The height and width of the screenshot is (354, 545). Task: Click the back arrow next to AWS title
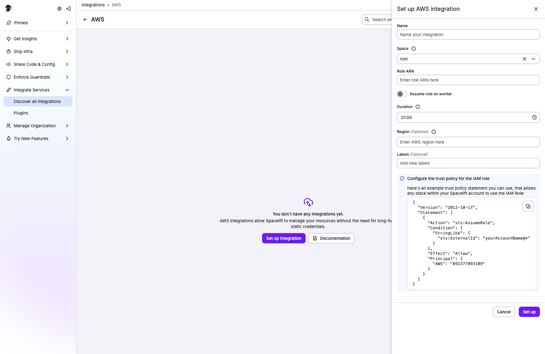85,20
